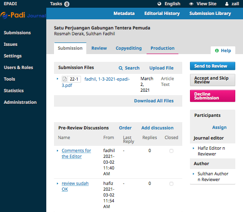243x212 pixels.
Task: Click the Order link in discussions
Action: [125, 128]
